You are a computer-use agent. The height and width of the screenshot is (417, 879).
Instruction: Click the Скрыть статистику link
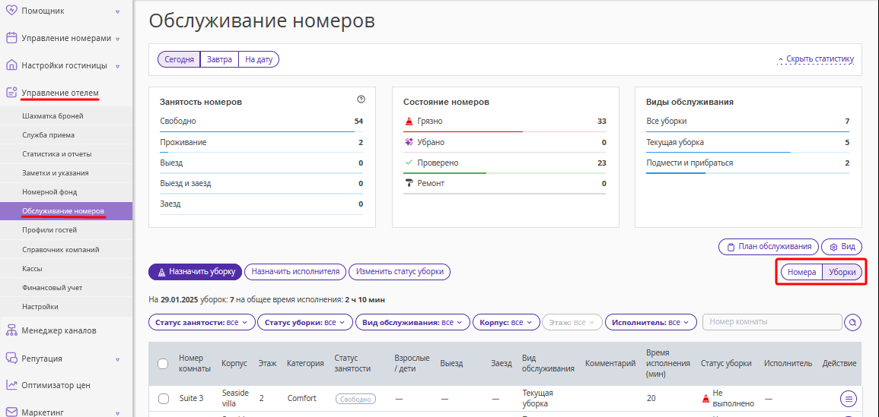[816, 58]
